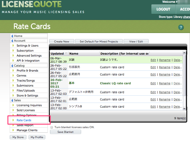This screenshot has width=190, height=142.
Task: Click the bullet icon beside Home
Action: [12, 36]
